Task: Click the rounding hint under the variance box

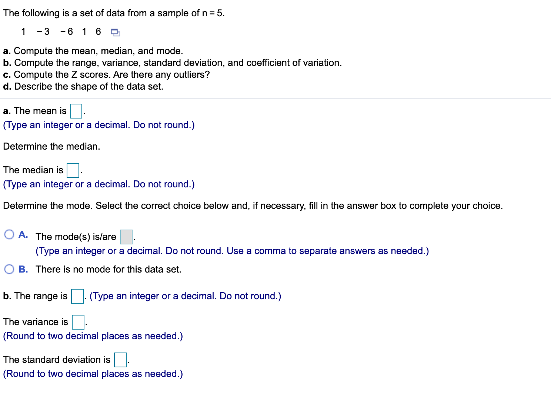Action: [x=93, y=336]
